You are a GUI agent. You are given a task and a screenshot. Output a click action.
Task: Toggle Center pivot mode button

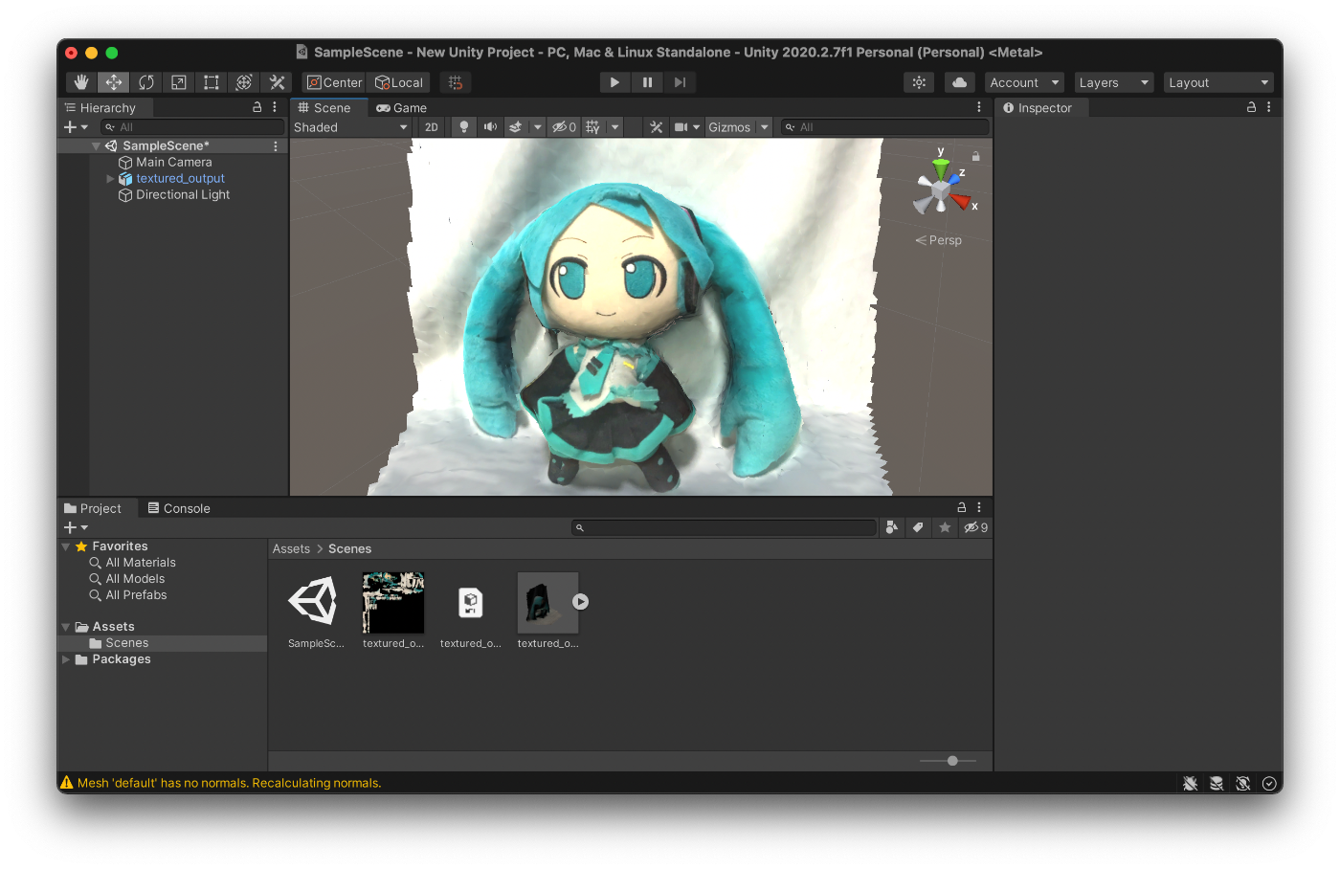click(334, 82)
